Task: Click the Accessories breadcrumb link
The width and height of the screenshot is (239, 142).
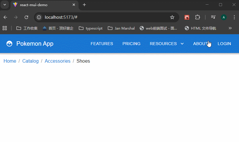Action: coord(57,61)
